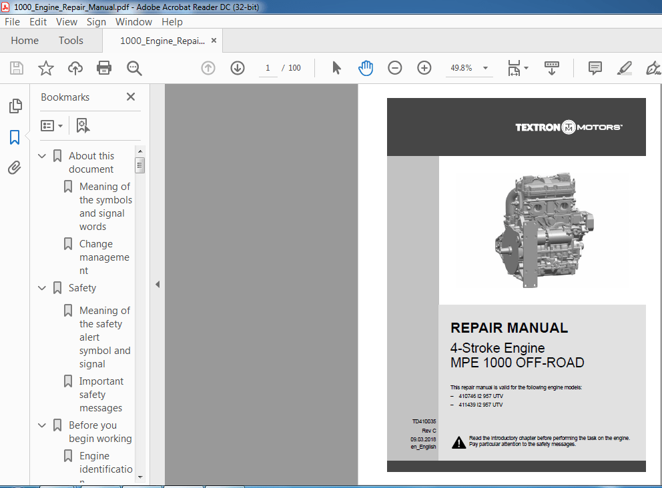Print the document with printer icon

pos(104,68)
